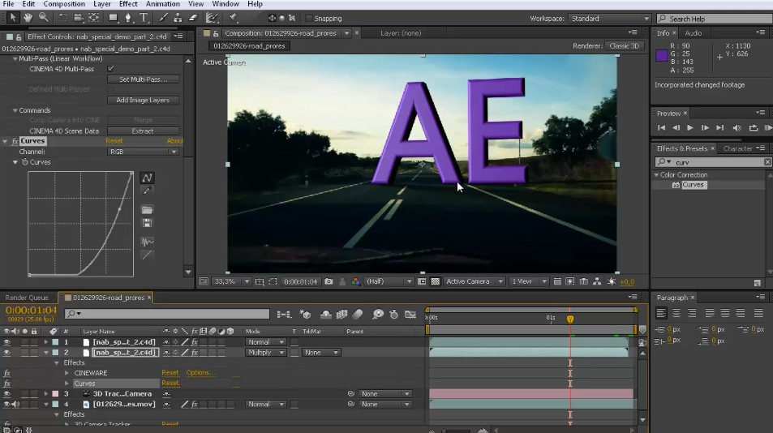Click the Set Multi-Pass button
The image size is (773, 433).
pyautogui.click(x=143, y=79)
